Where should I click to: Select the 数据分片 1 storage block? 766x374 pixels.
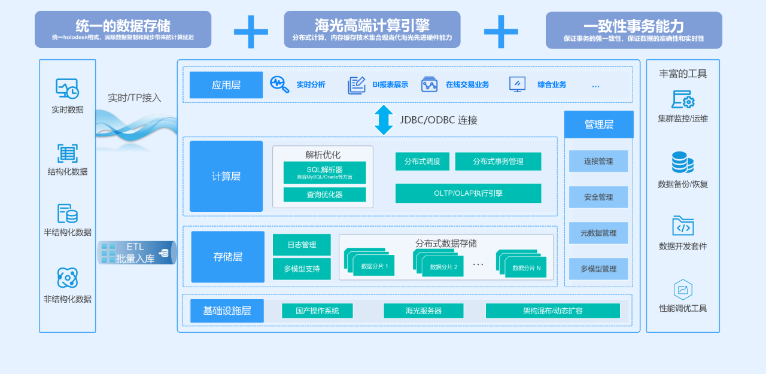(374, 265)
